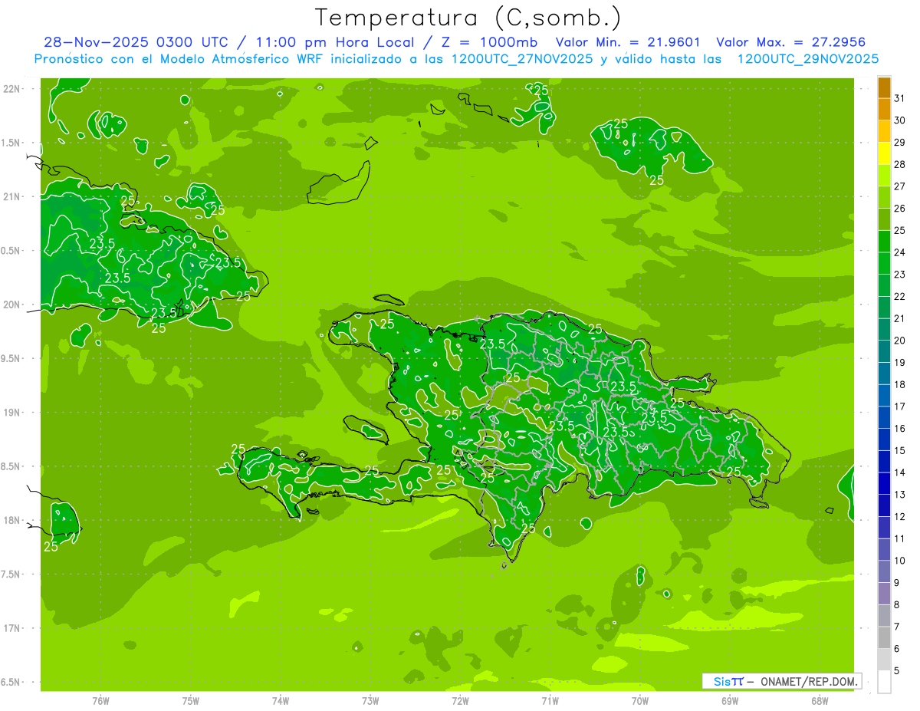This screenshot has height=711, width=920.
Task: Click the longitude label "74W"
Action: point(280,701)
